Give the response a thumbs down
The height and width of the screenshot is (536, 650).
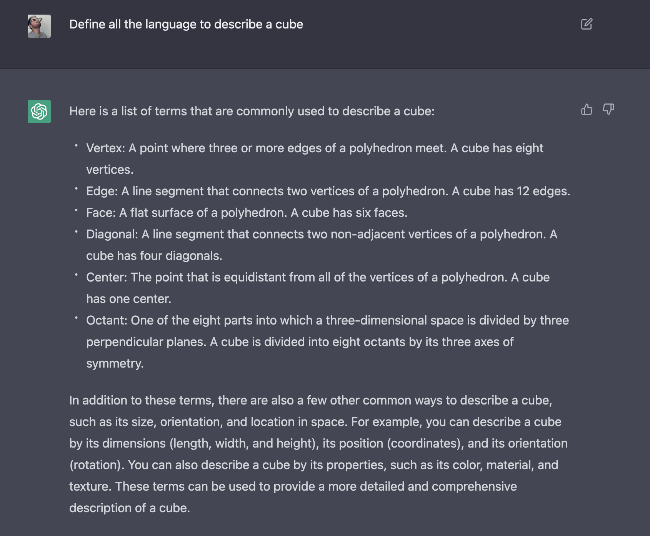(608, 110)
